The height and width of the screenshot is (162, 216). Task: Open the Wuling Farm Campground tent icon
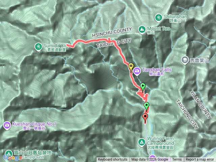click(142, 142)
